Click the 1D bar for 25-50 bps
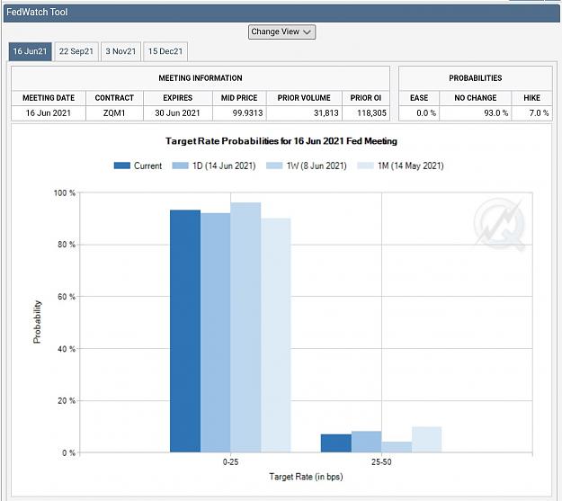 click(x=366, y=442)
